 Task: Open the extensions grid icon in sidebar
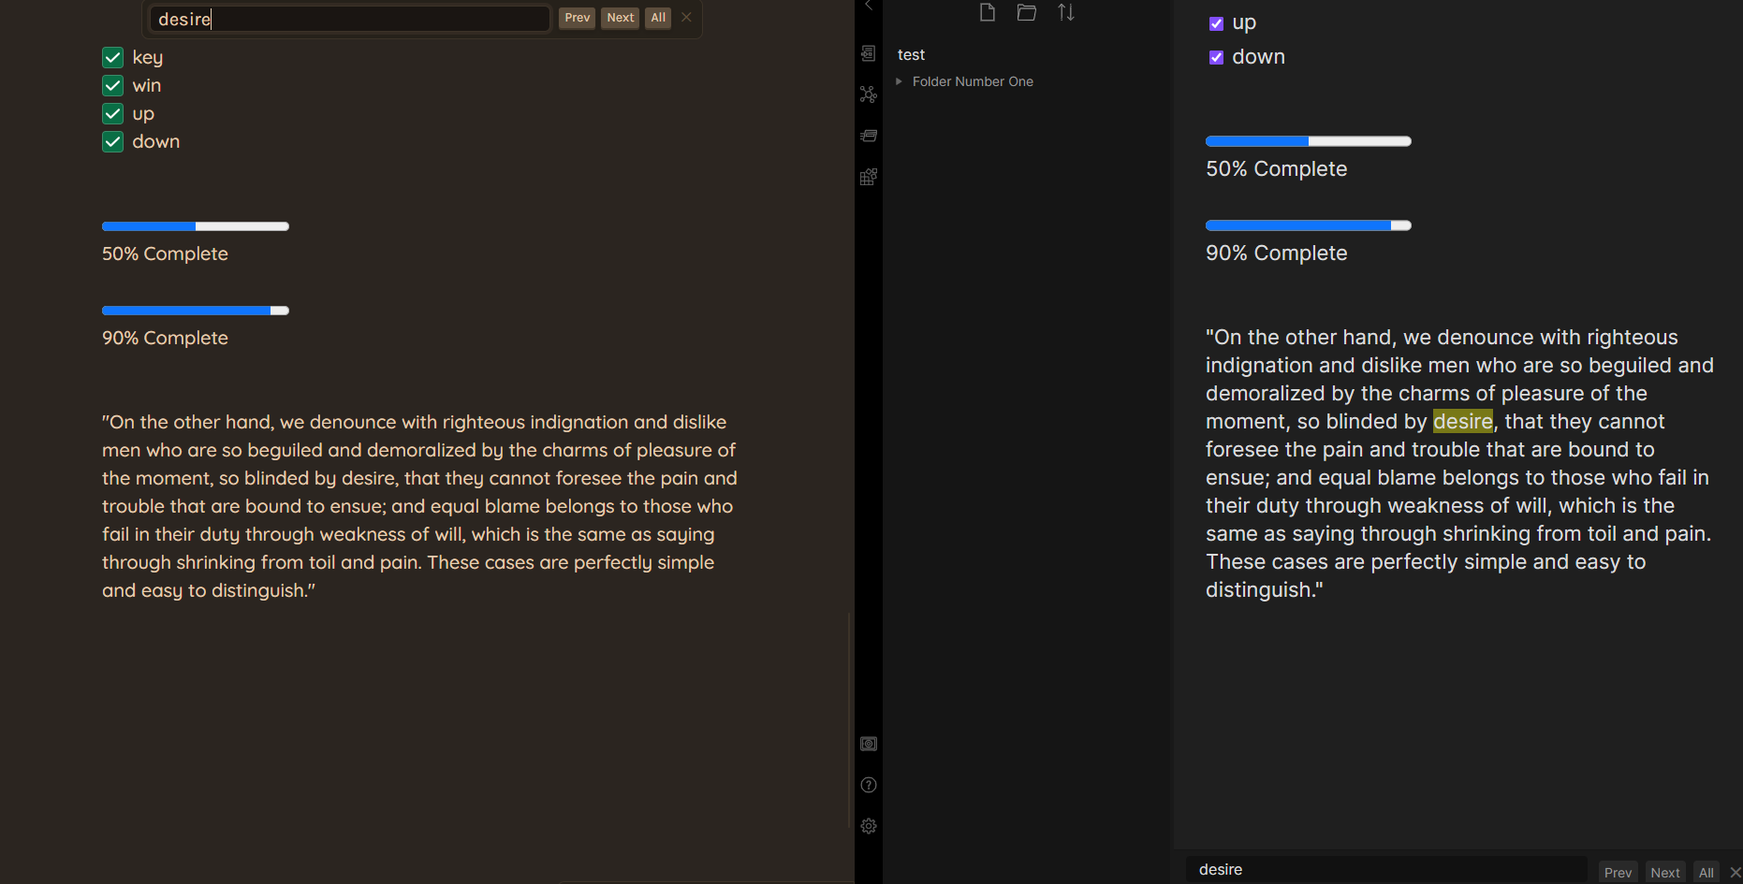pyautogui.click(x=868, y=177)
